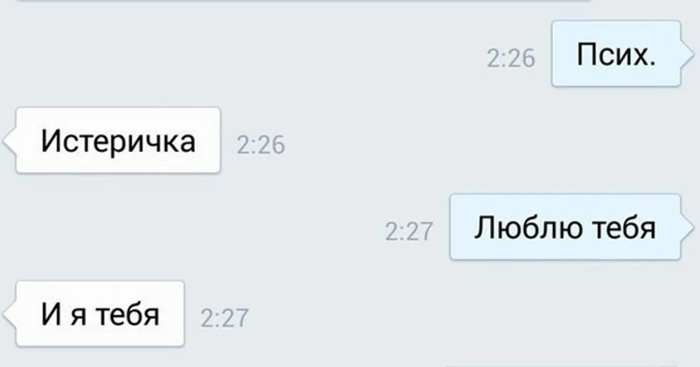This screenshot has height=367, width=700.
Task: Click the letter И in the last white bubble
Action: click(51, 314)
